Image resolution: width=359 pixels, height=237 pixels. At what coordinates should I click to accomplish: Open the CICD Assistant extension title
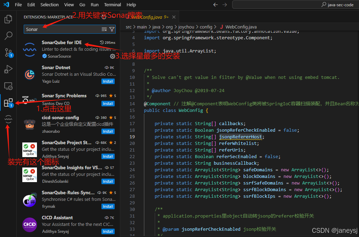click(x=57, y=218)
